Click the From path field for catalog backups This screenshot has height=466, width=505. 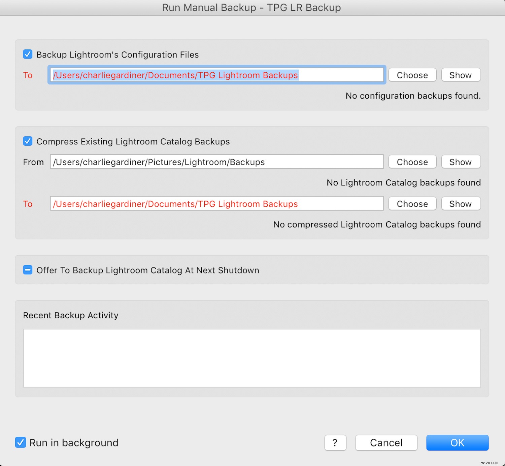pos(216,162)
